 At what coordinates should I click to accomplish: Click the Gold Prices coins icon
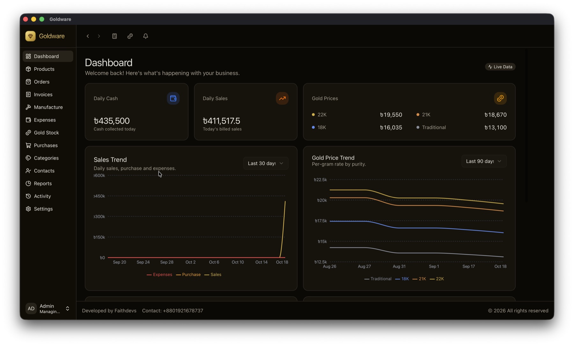pos(500,98)
